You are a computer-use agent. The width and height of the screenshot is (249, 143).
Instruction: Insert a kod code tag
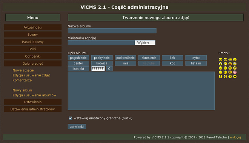pyautogui.click(x=172, y=63)
